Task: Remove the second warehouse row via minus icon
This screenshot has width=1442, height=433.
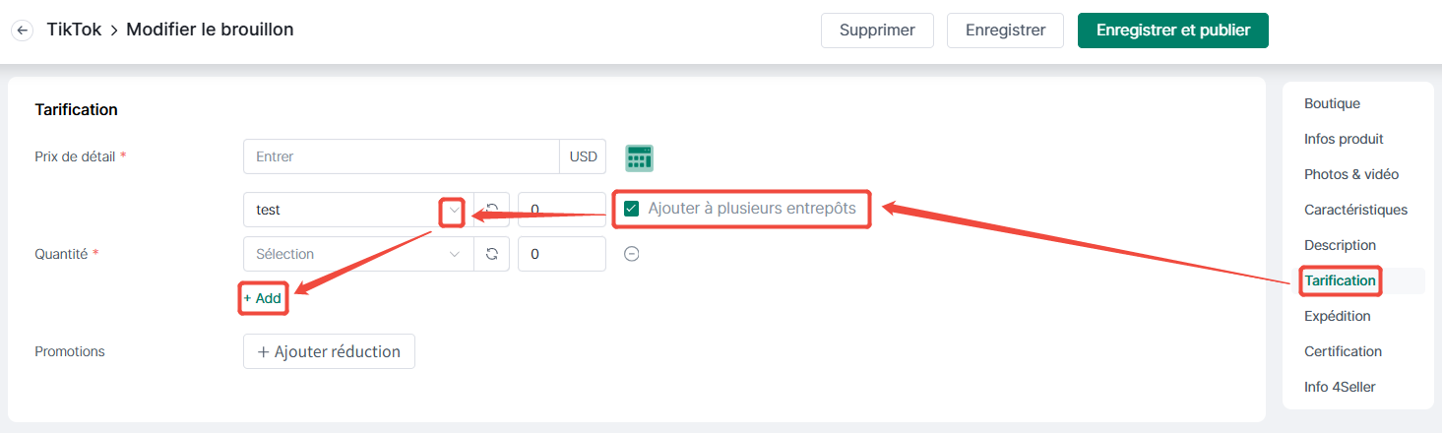Action: (633, 254)
